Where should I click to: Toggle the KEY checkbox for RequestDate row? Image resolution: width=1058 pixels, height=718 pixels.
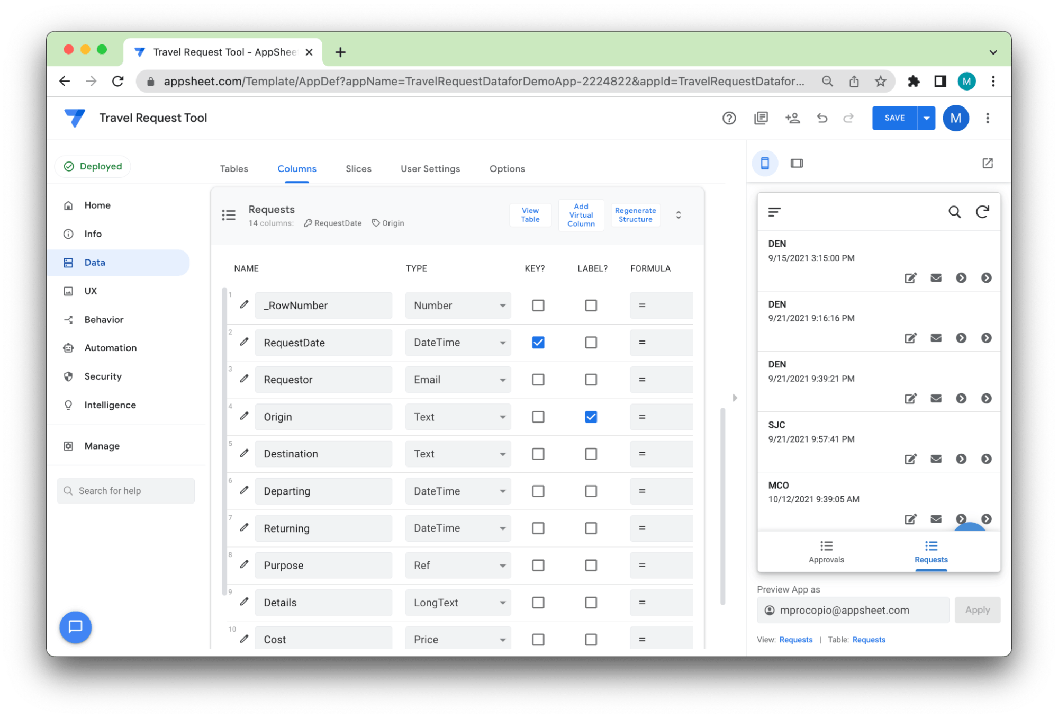pyautogui.click(x=537, y=343)
